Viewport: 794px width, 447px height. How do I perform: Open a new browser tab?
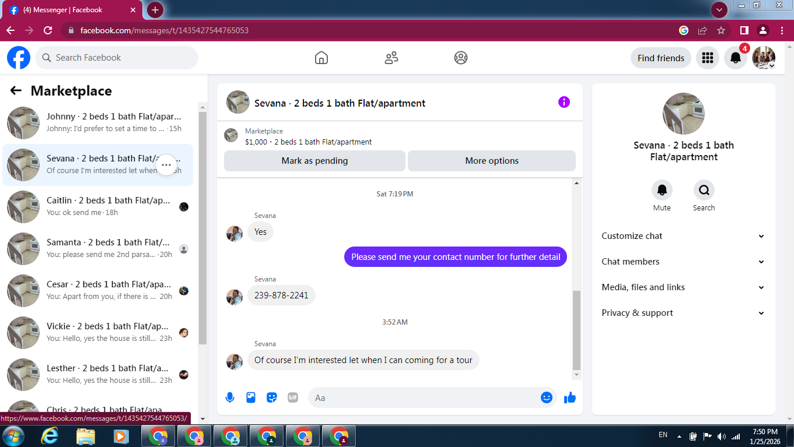[155, 9]
